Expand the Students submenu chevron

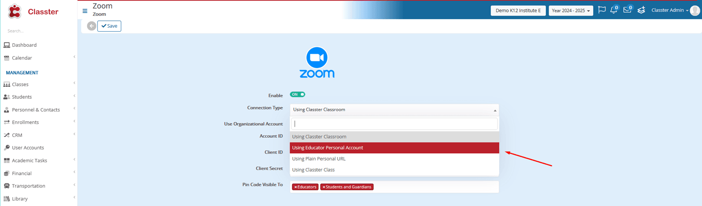pyautogui.click(x=74, y=96)
